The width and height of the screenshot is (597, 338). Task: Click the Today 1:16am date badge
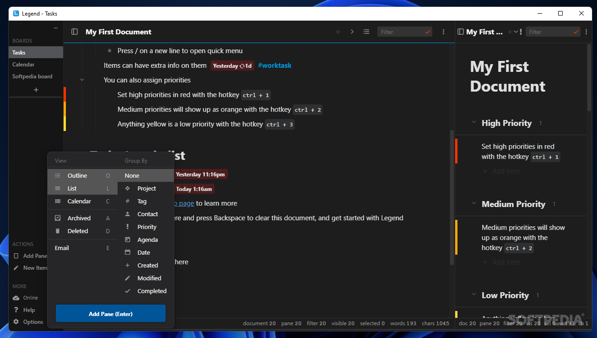194,189
